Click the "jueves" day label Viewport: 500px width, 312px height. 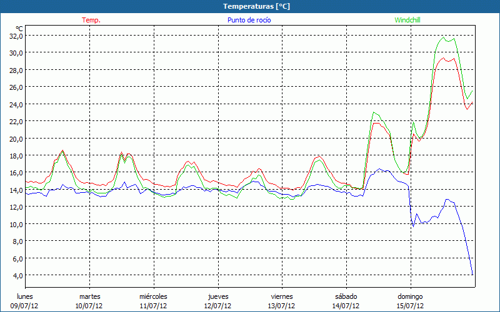(217, 296)
